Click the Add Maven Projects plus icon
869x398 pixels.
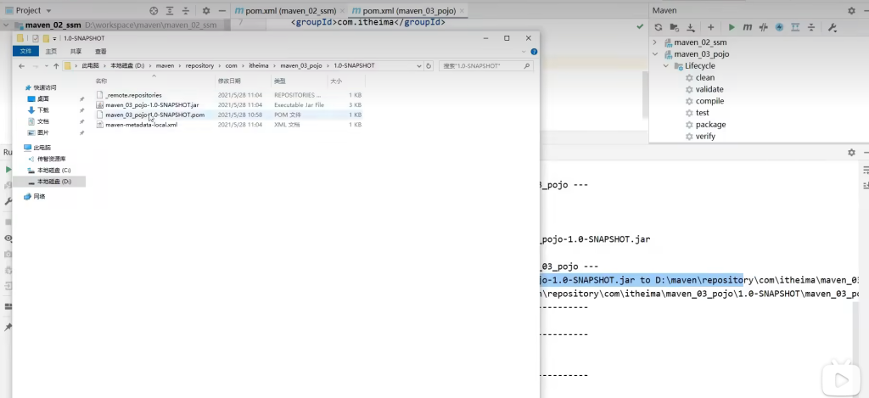click(x=711, y=27)
